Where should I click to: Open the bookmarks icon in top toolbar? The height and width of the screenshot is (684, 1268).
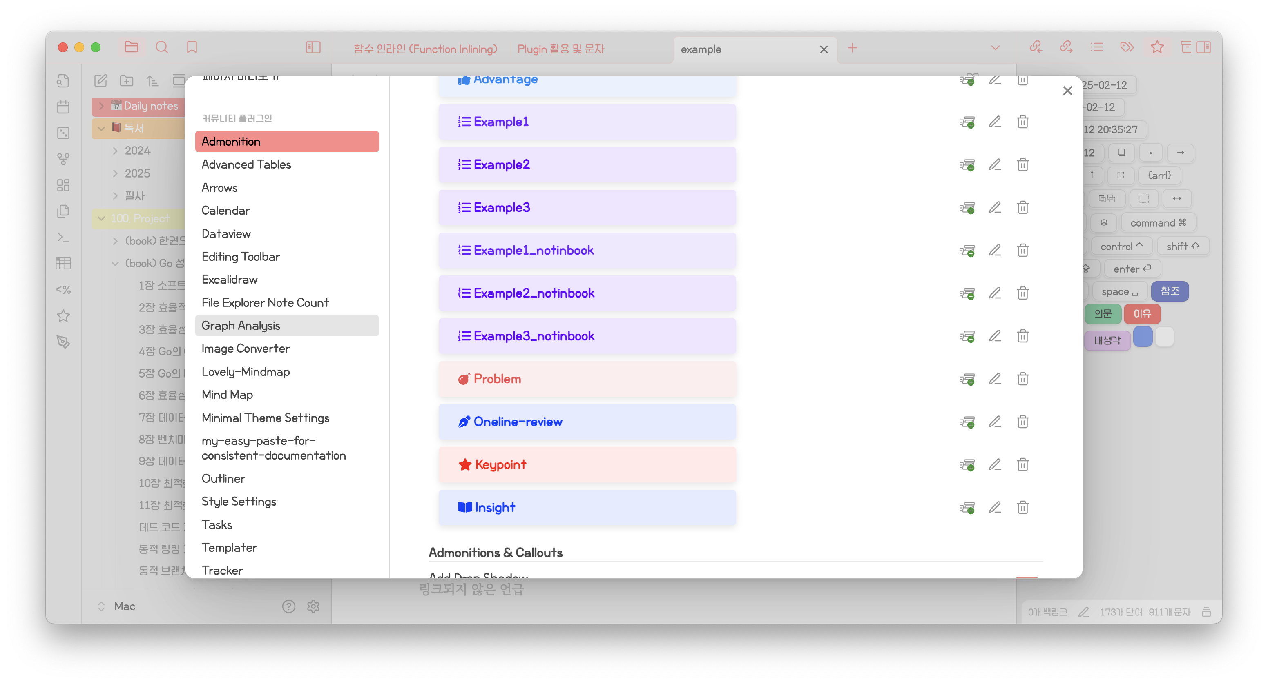(x=192, y=47)
